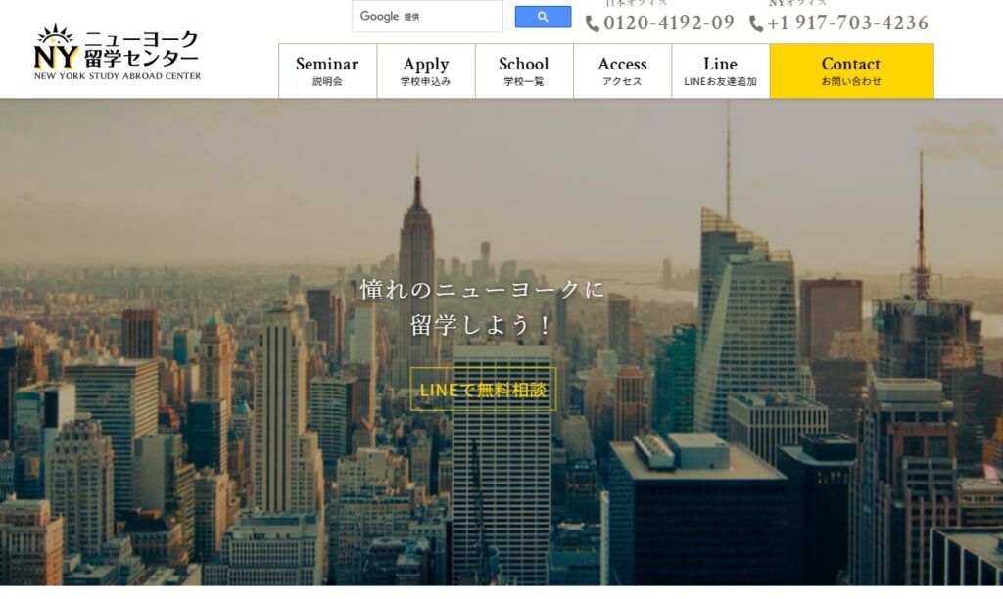
Task: Focus the Google custom search field
Action: pyautogui.click(x=427, y=17)
